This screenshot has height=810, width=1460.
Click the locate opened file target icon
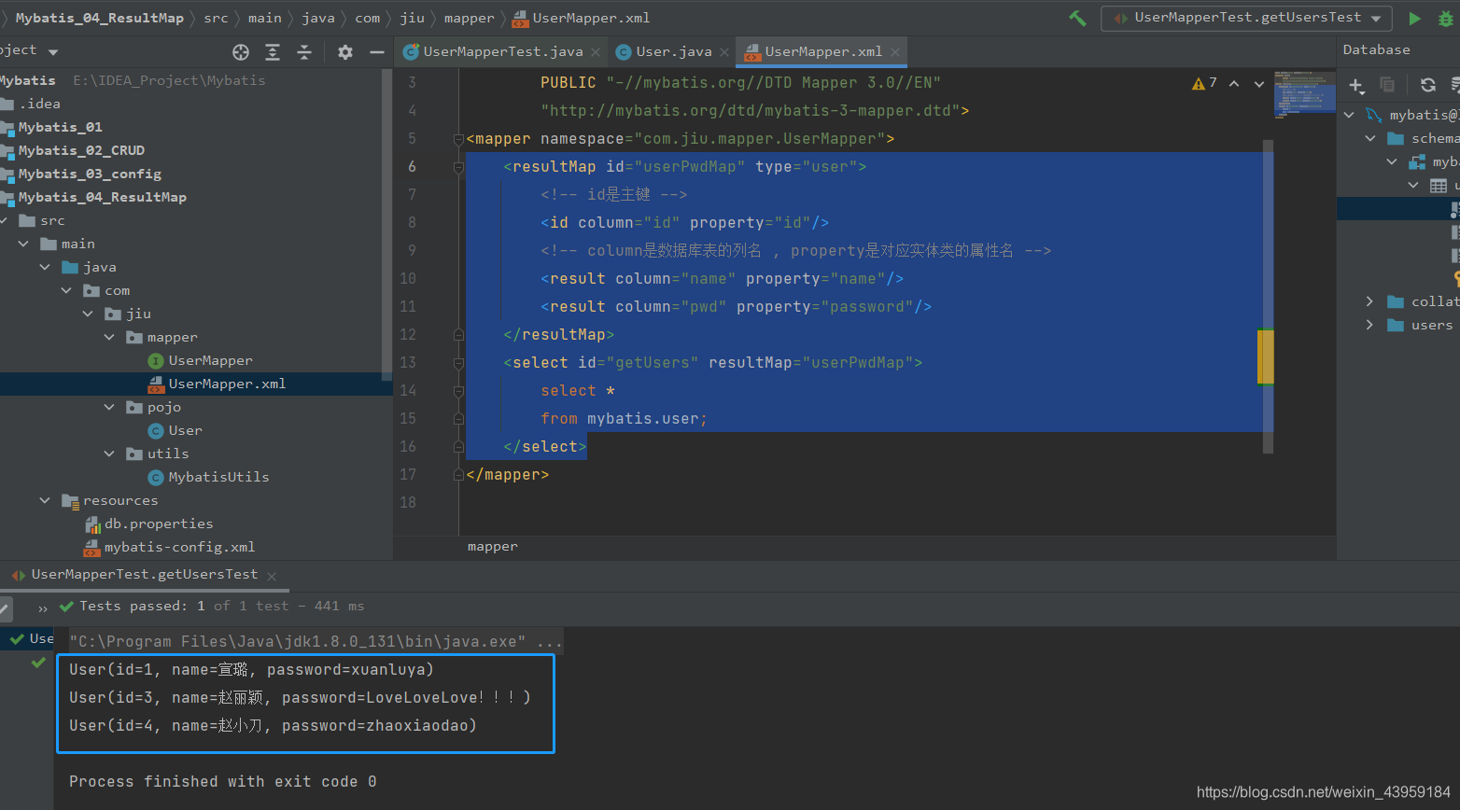pyautogui.click(x=241, y=52)
